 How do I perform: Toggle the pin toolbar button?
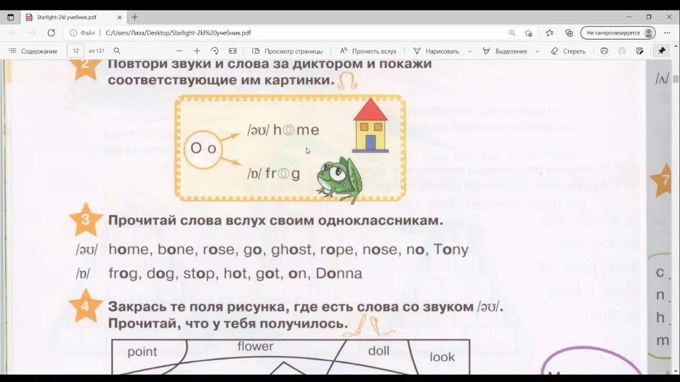661,51
